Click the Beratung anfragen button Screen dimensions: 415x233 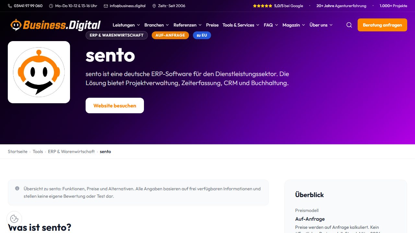tap(382, 25)
